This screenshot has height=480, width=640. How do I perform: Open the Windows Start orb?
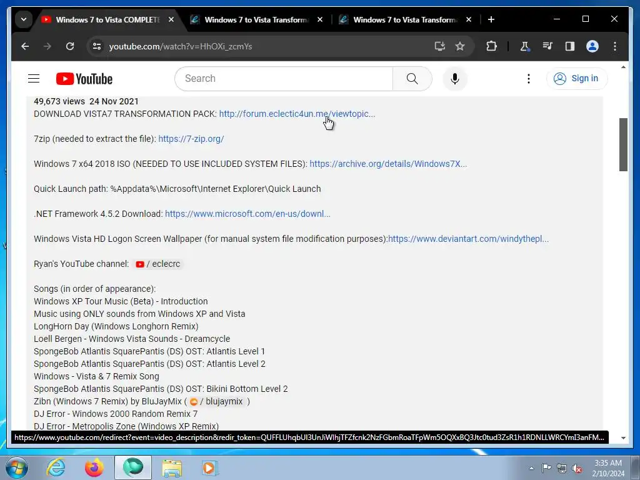(16, 467)
